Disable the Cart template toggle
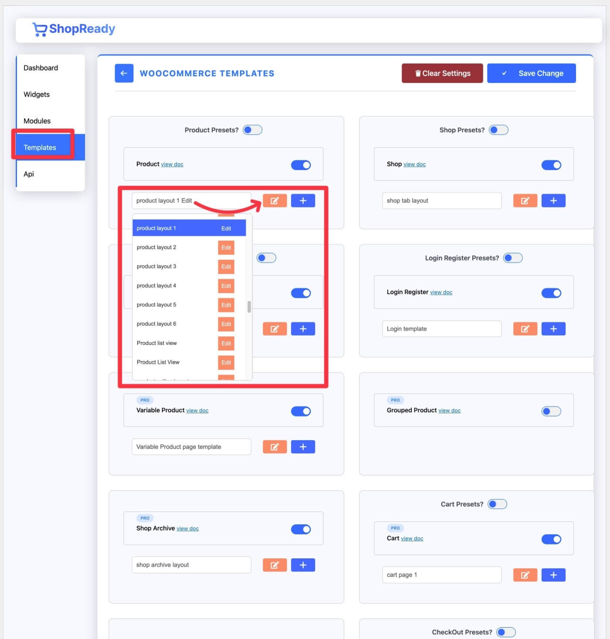This screenshot has width=610, height=639. 551,540
